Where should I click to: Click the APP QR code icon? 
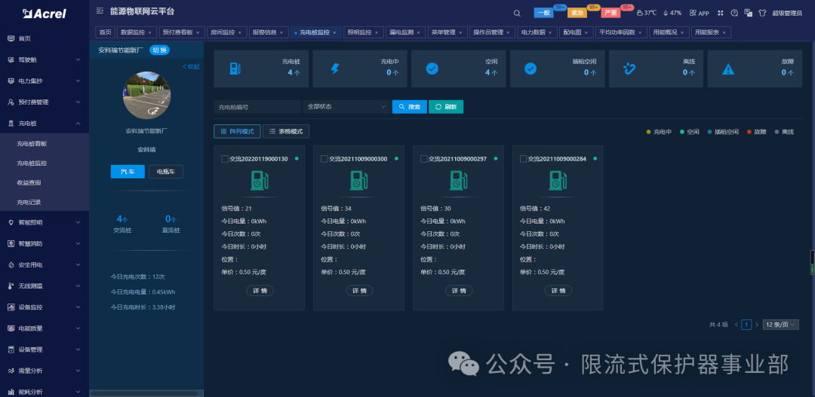[x=694, y=13]
